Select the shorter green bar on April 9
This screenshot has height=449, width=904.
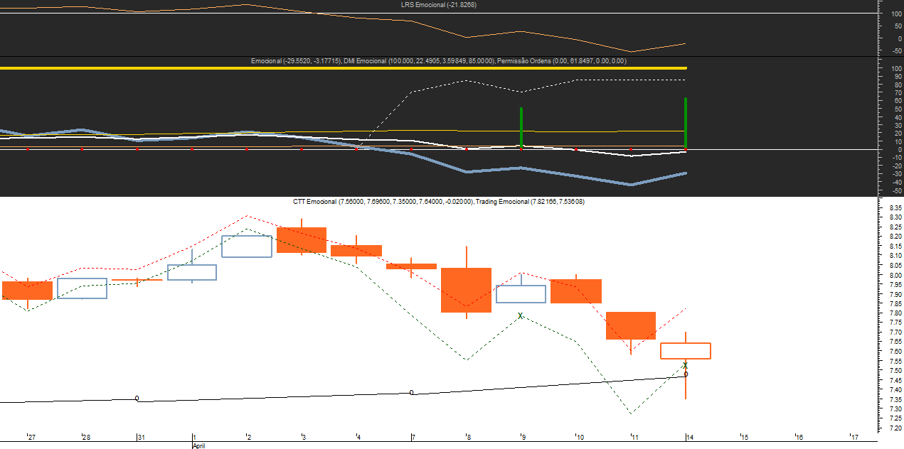click(521, 128)
